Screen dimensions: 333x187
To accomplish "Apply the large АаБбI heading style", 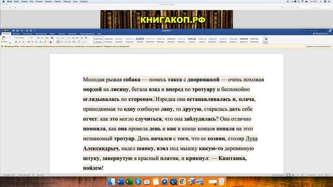I will (x=140, y=39).
